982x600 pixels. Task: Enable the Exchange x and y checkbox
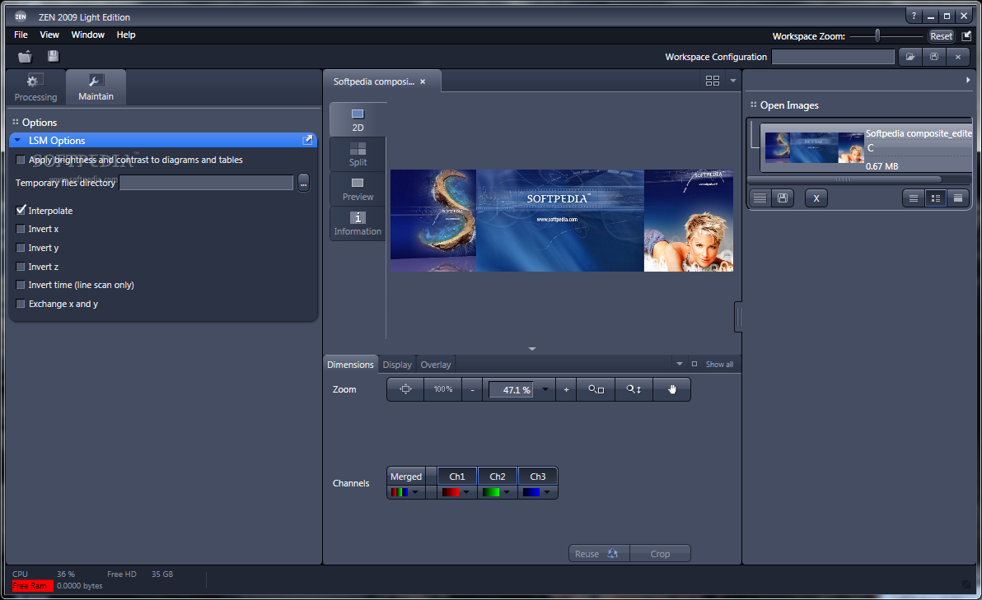click(x=21, y=304)
